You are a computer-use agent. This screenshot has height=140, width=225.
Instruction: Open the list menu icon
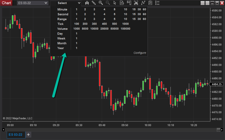(157, 3)
